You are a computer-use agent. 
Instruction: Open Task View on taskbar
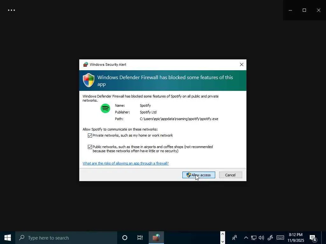click(x=140, y=238)
